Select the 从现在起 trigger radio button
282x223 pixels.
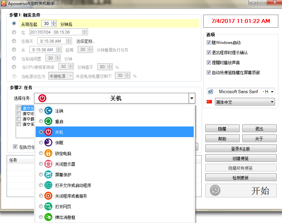click(14, 23)
